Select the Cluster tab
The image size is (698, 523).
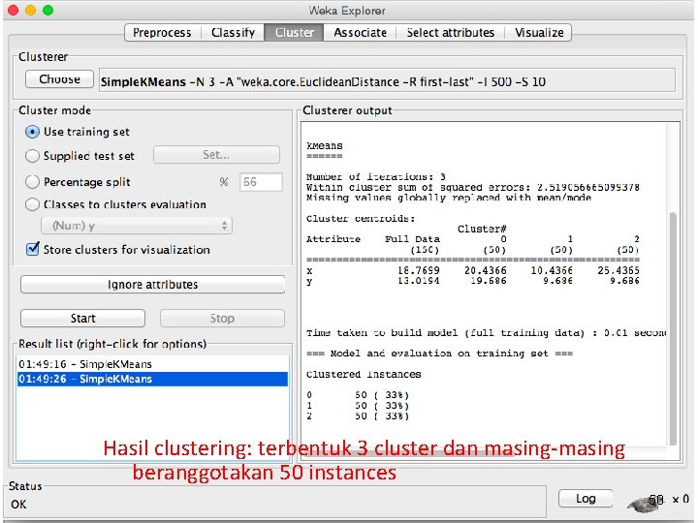[x=295, y=33]
